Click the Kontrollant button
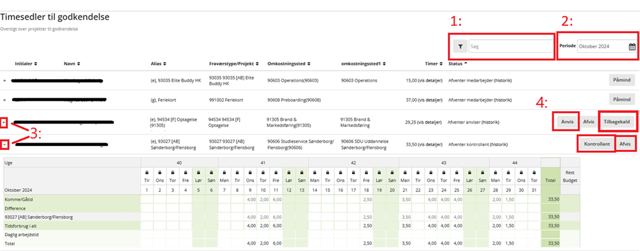 596,144
